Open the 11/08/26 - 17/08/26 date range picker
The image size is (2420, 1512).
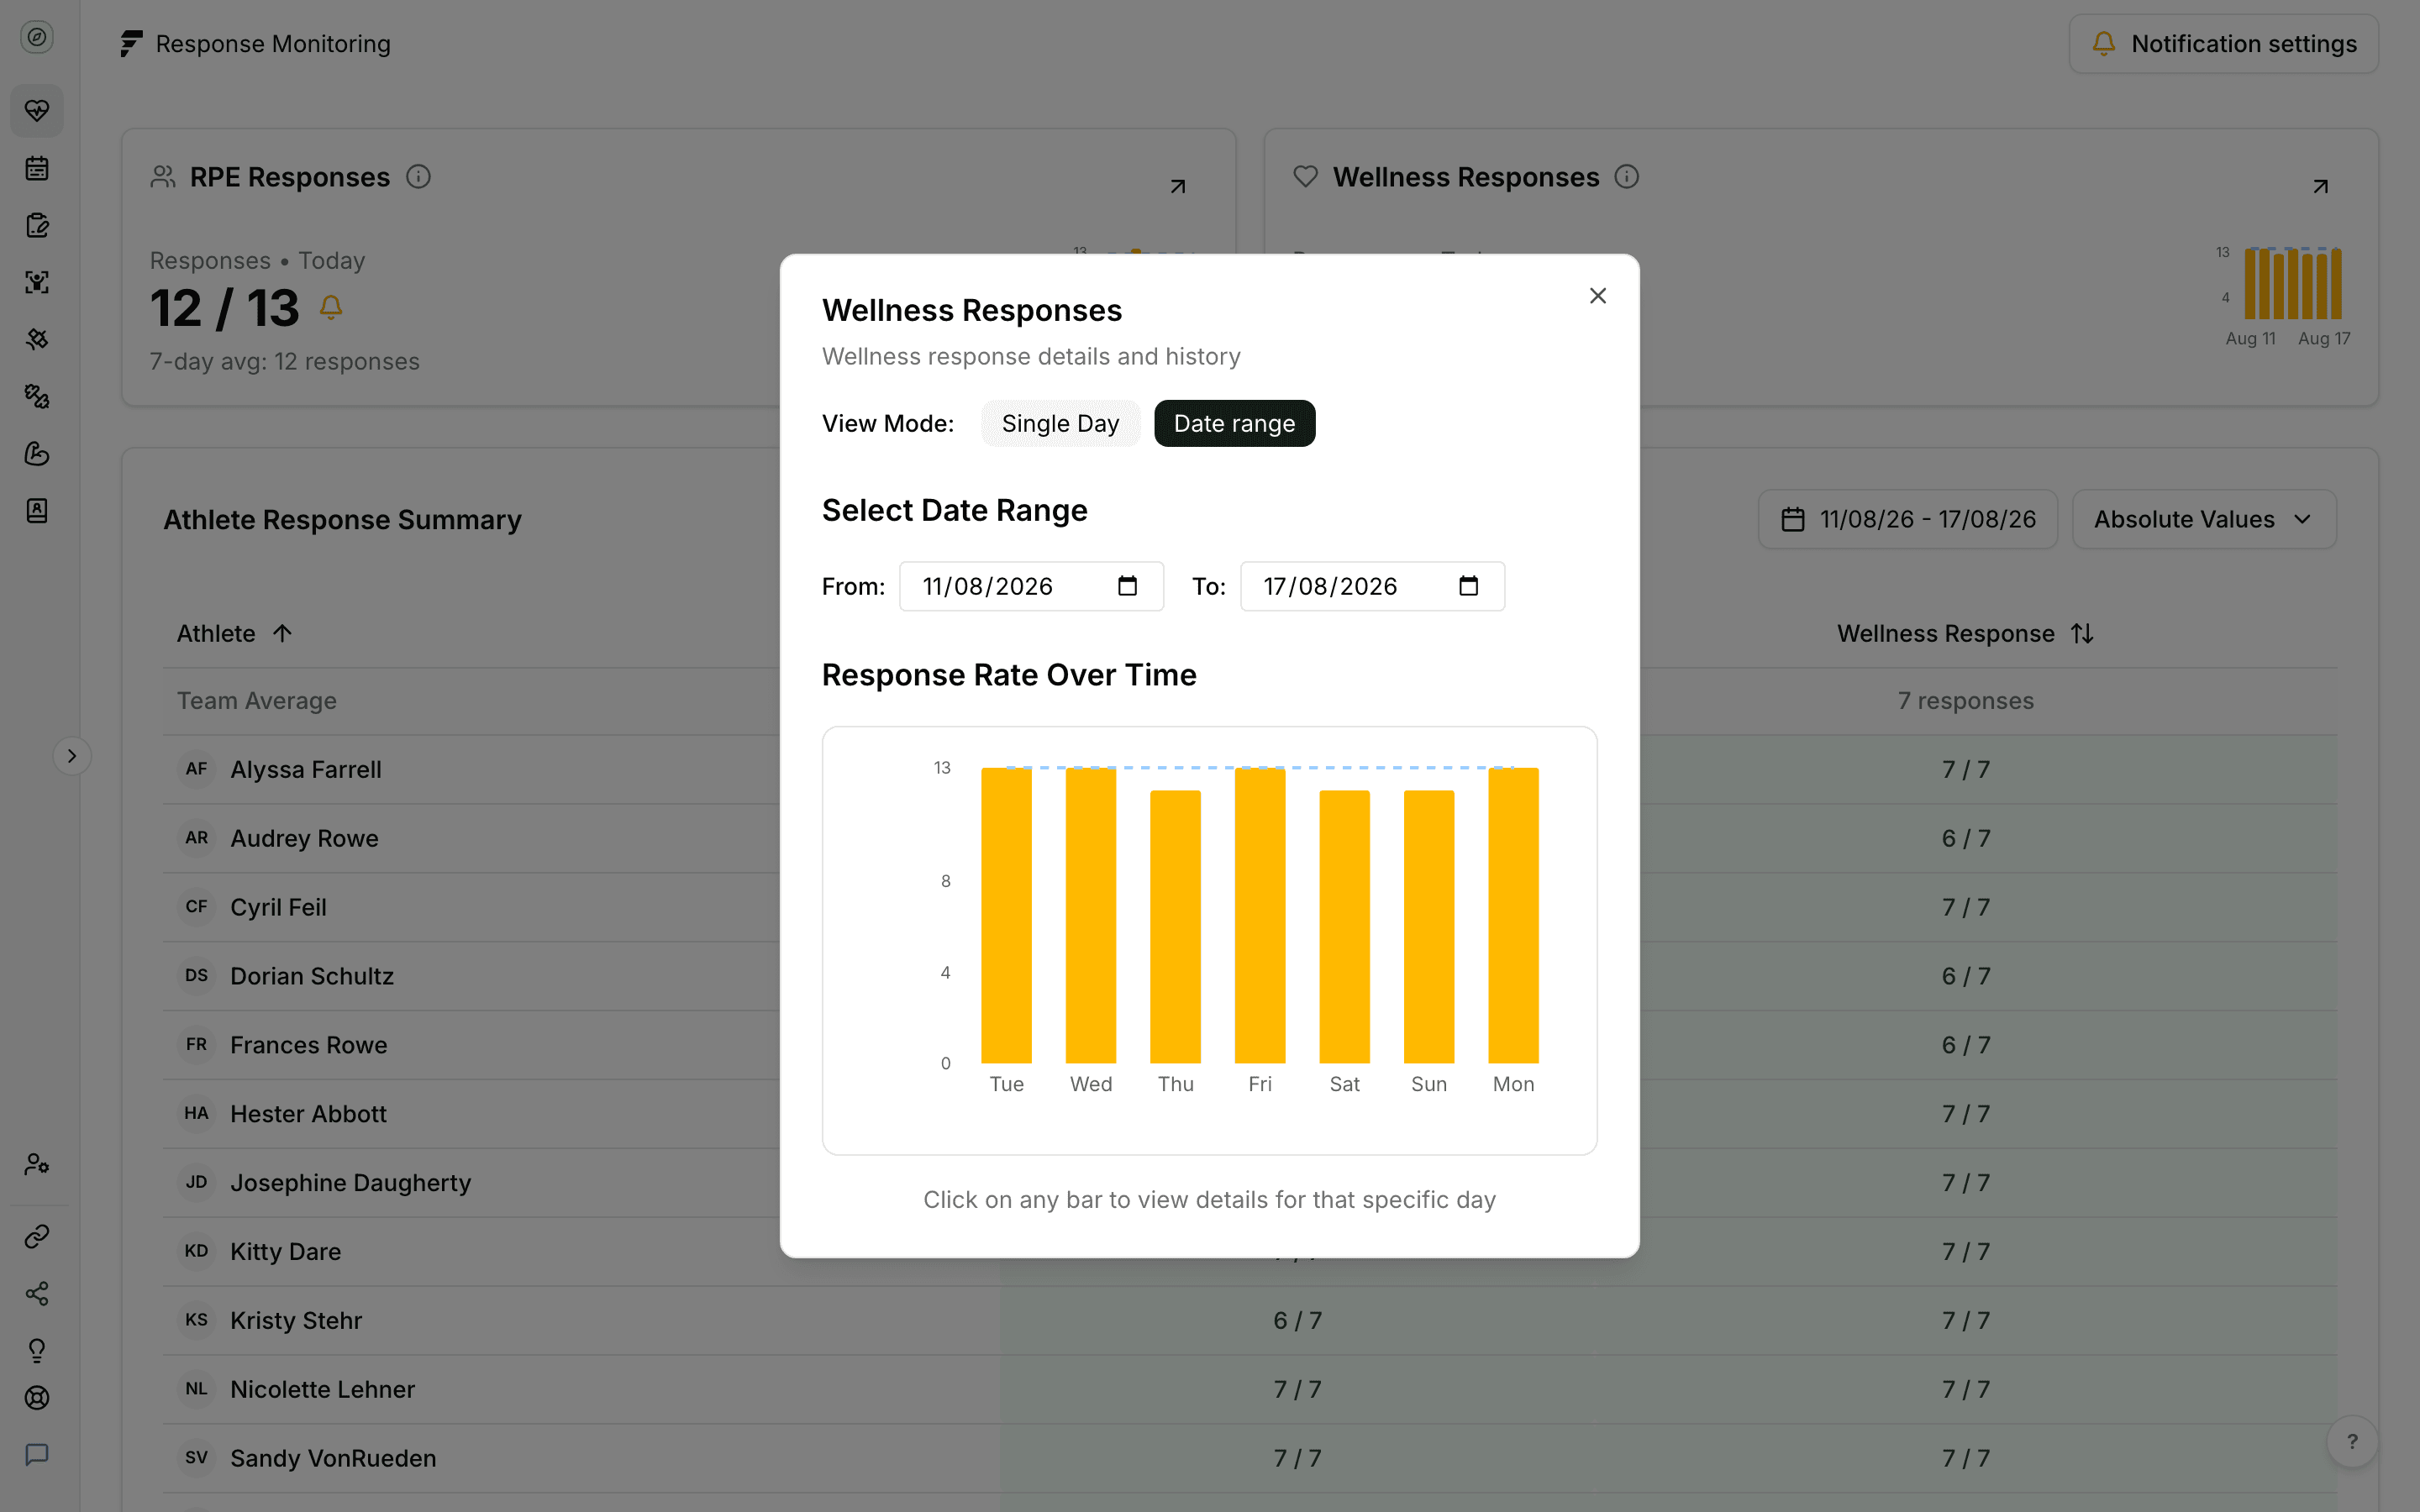coord(1907,519)
